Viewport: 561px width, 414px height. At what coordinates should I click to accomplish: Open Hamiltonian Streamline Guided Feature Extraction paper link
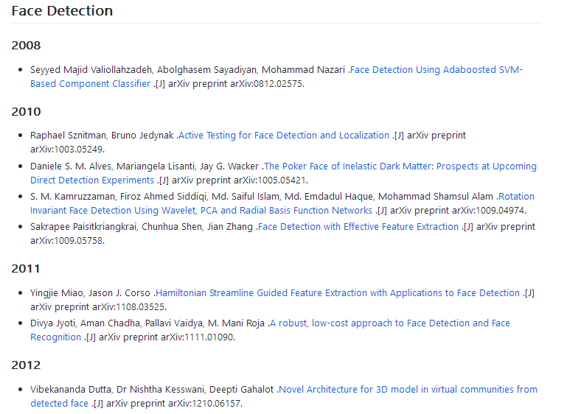338,292
